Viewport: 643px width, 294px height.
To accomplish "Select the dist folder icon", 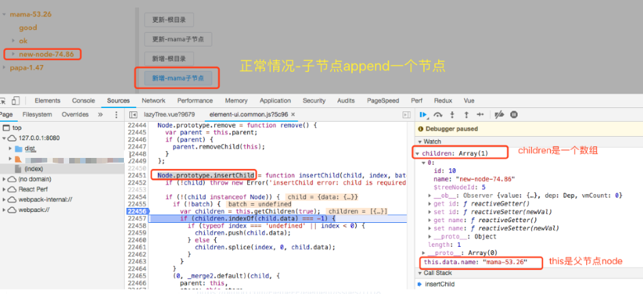I will tap(18, 148).
